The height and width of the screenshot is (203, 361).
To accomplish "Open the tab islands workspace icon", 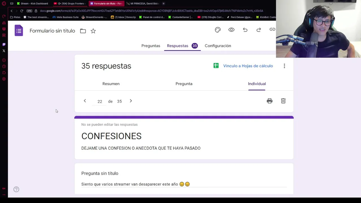I will click(x=12, y=3).
